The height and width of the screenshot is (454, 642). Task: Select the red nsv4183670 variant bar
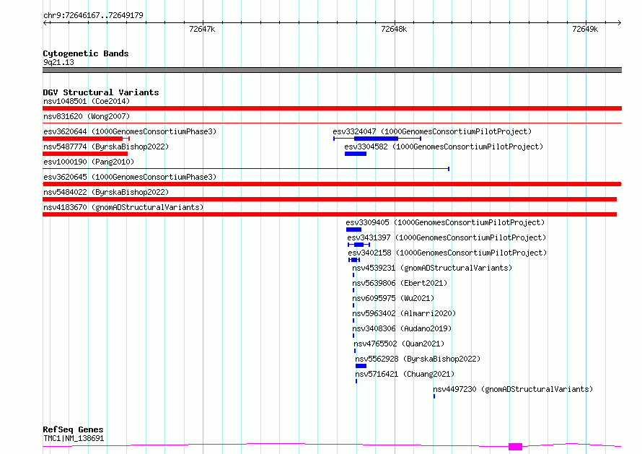(x=330, y=214)
